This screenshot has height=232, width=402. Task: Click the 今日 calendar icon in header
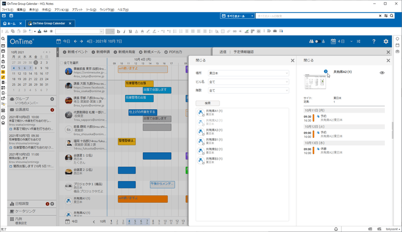[59, 41]
